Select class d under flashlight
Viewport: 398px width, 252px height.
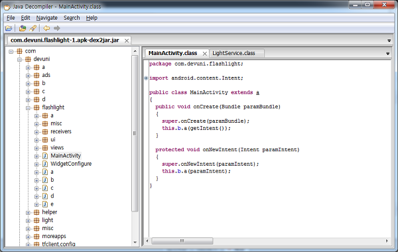click(52, 196)
